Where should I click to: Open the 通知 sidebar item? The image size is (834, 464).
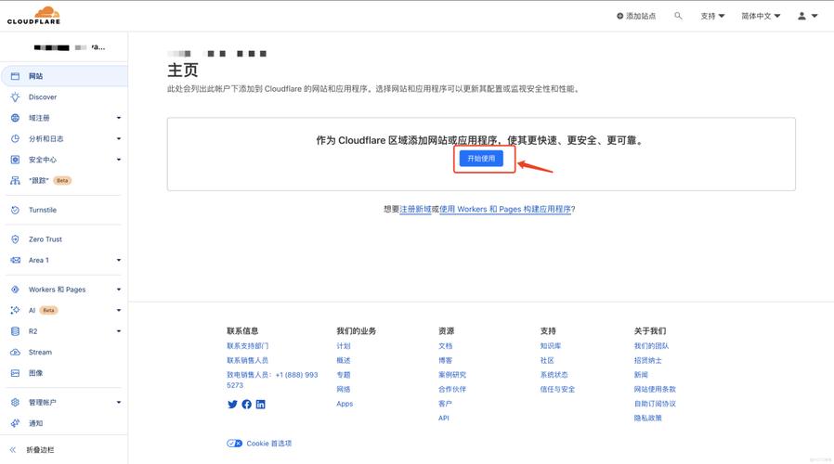coord(64,423)
